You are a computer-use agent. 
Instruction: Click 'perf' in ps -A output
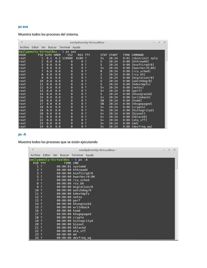tap(77, 200)
